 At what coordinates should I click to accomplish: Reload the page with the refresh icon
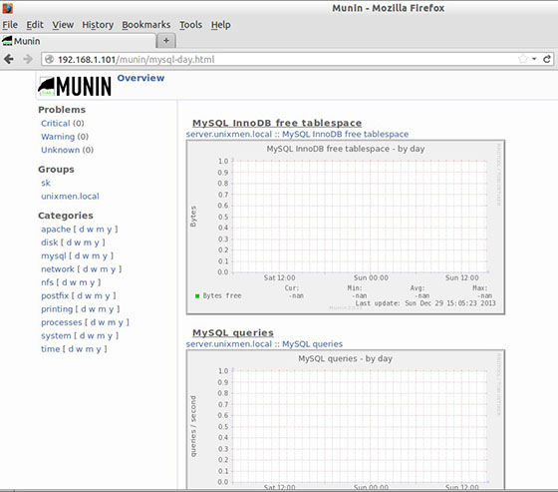point(547,59)
